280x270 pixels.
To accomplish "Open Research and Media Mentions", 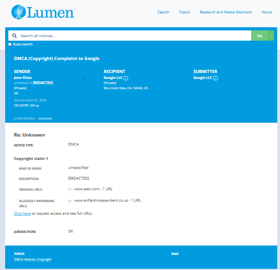I will tap(226, 12).
